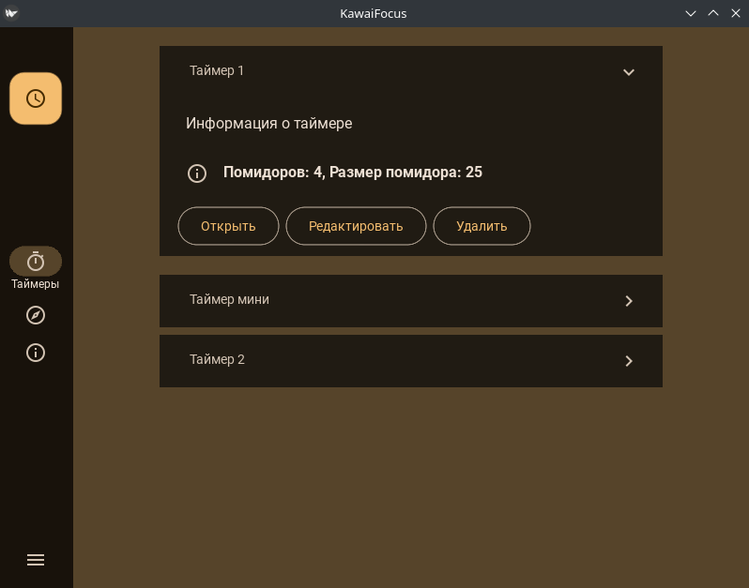The image size is (749, 588).
Task: Click the info icon beside Помидоров count
Action: click(197, 173)
